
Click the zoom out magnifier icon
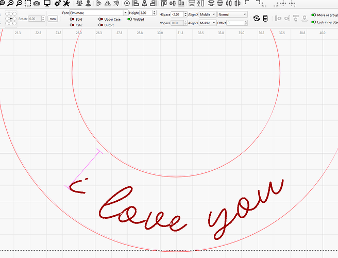tap(19, 3)
